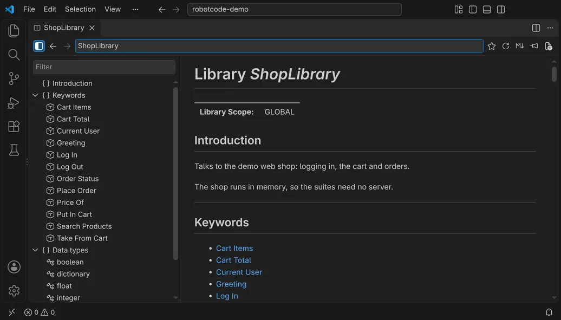Toggle the primary side bar
Screen dimensions: 561x320
473,10
